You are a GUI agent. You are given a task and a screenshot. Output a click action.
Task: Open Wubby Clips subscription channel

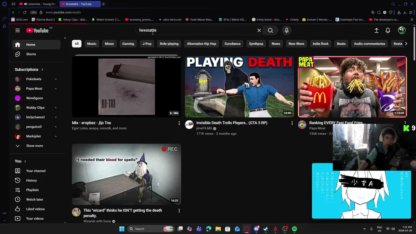coord(36,108)
